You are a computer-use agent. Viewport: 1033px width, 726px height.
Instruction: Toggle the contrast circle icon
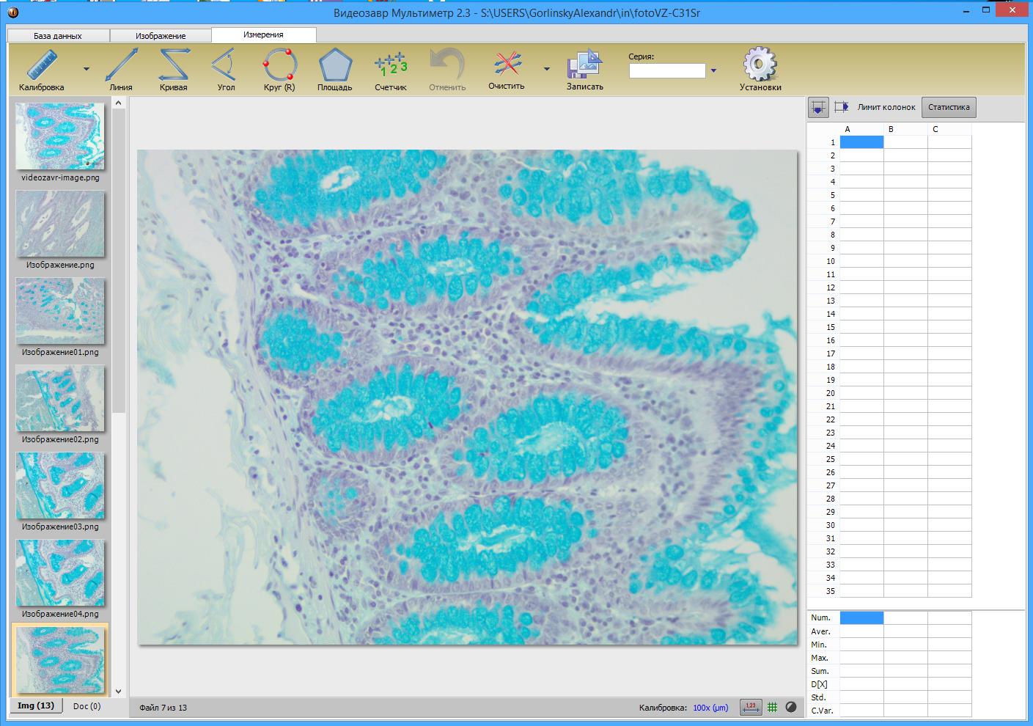point(791,707)
